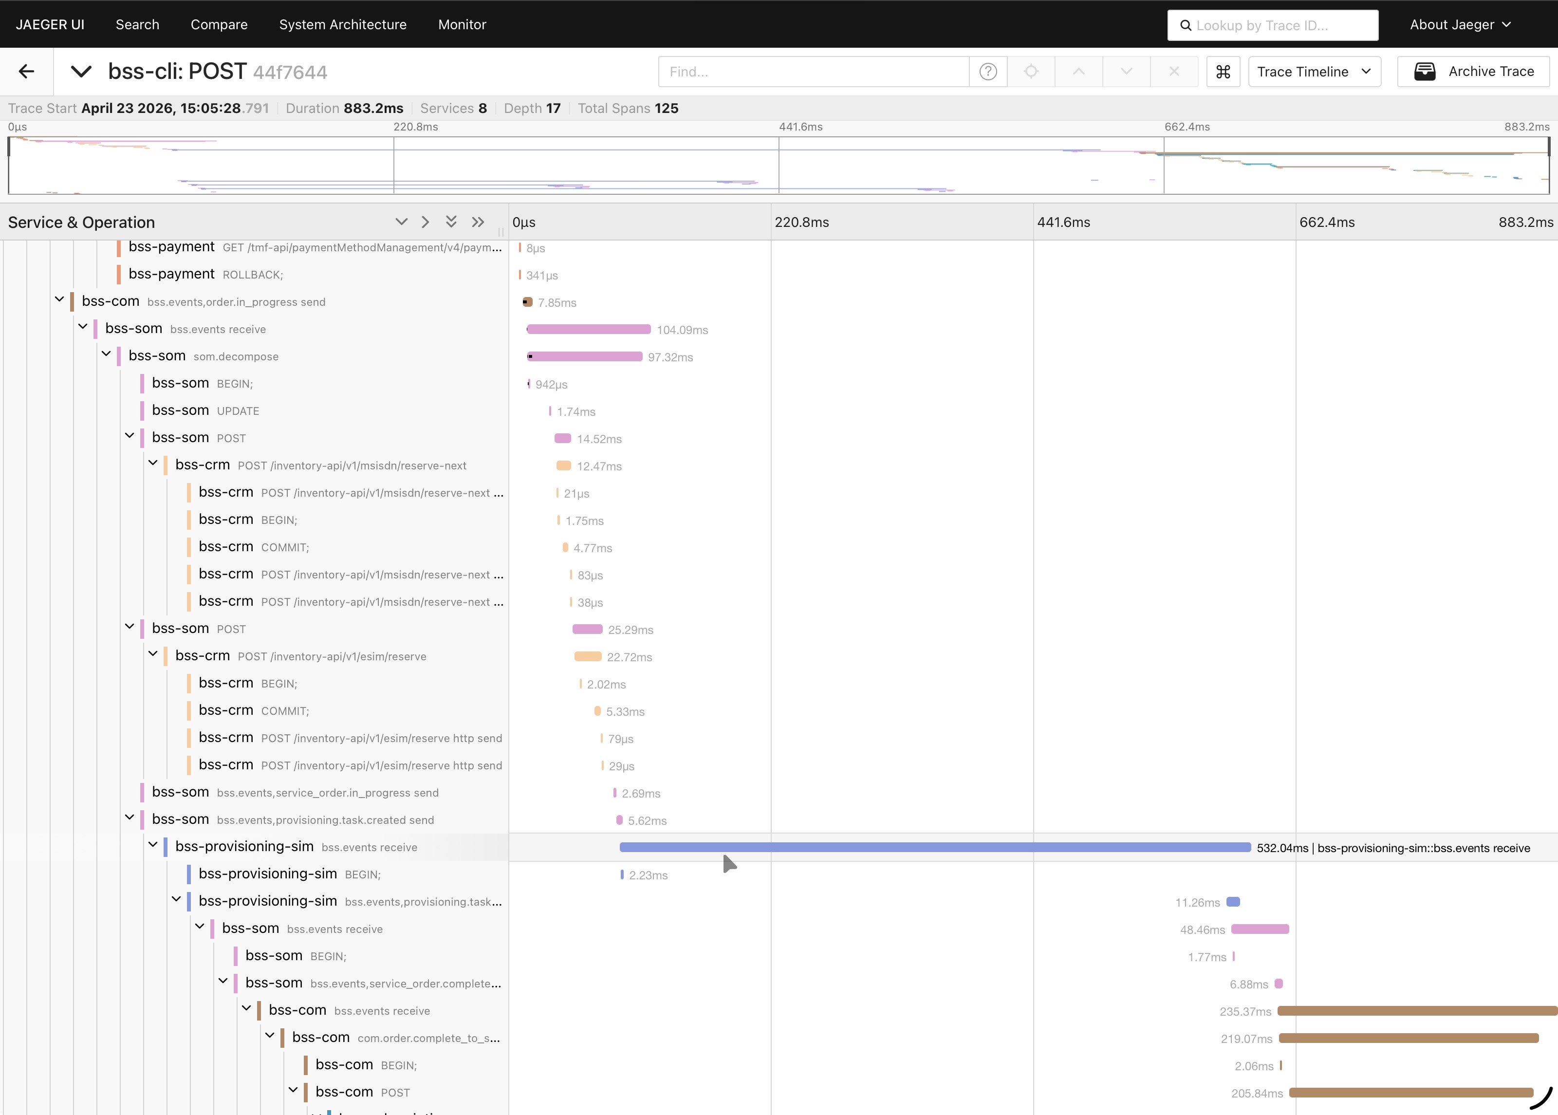Collapse the trace header with its chevron
1558x1115 pixels.
point(81,72)
